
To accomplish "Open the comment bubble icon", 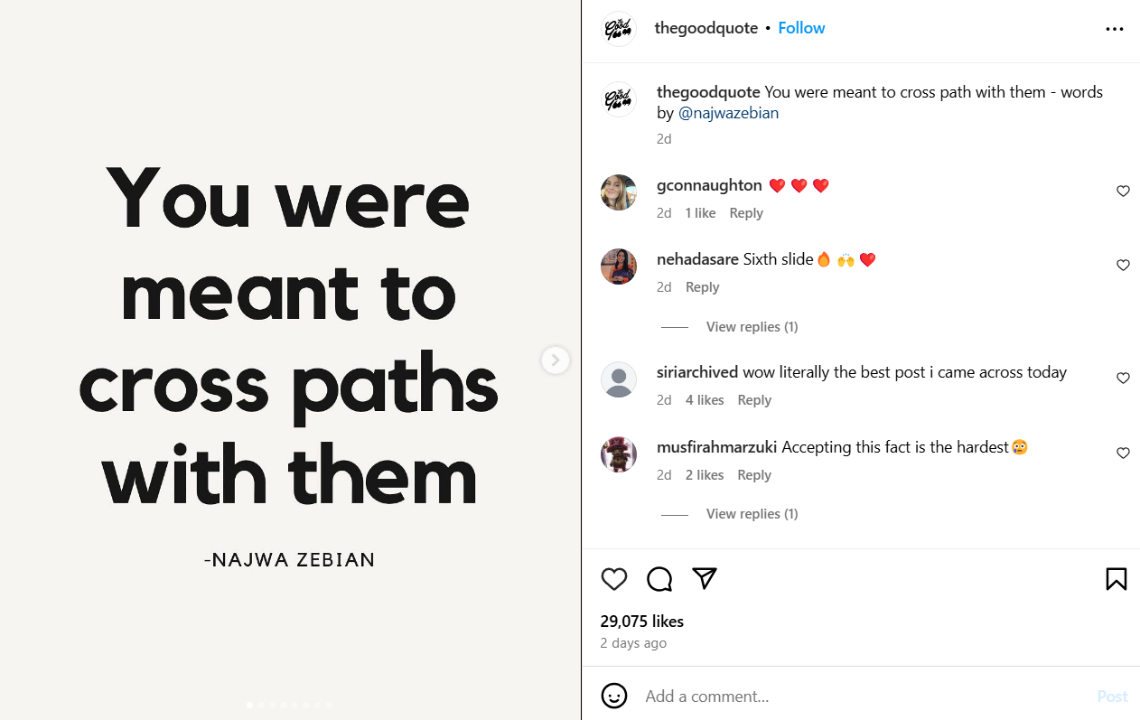I will pos(659,579).
